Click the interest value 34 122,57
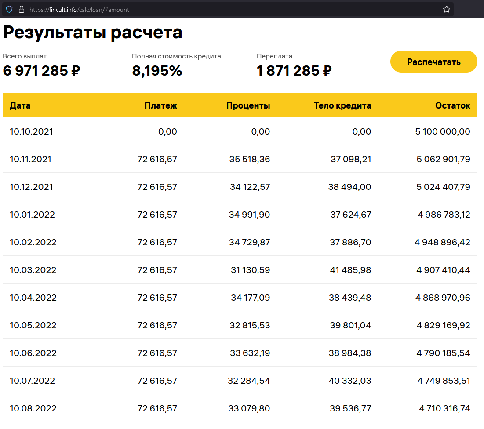 250,187
